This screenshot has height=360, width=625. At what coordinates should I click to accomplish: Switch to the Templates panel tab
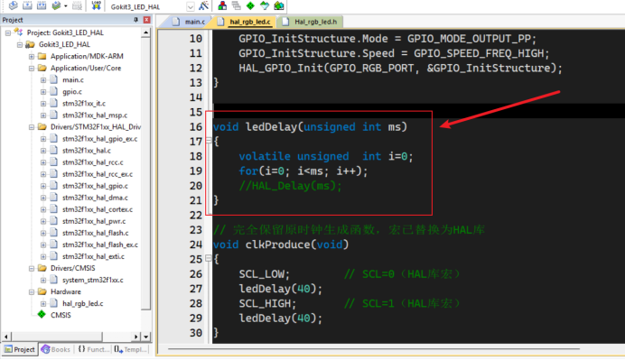point(130,350)
